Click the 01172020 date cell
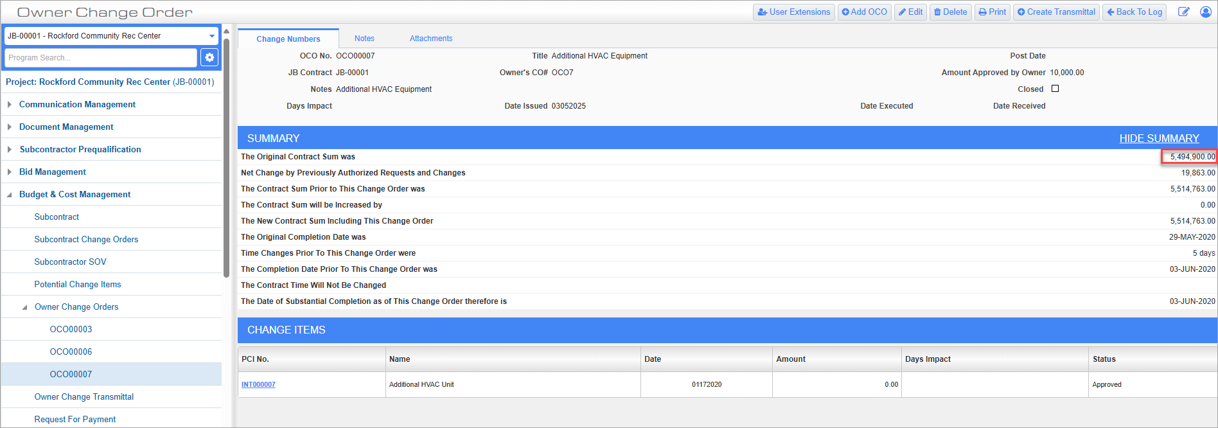Image resolution: width=1218 pixels, height=428 pixels. click(x=707, y=384)
